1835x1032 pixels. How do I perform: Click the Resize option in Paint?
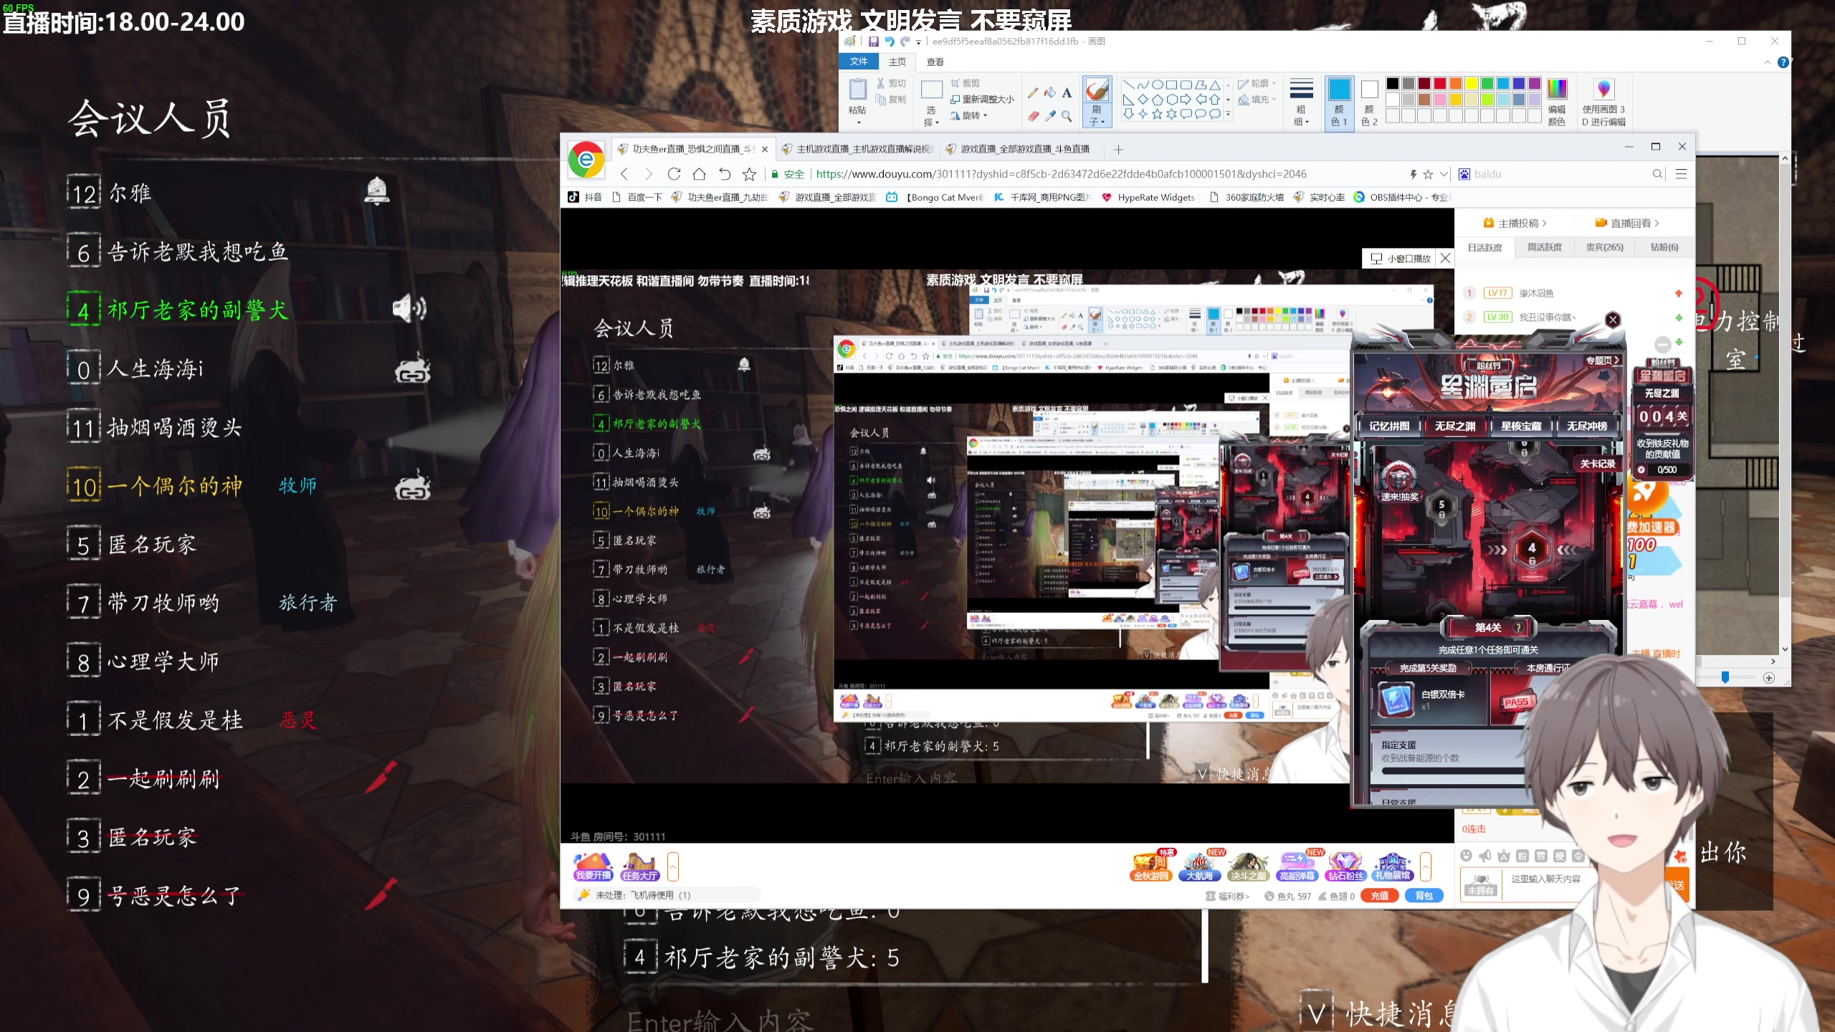coord(981,100)
